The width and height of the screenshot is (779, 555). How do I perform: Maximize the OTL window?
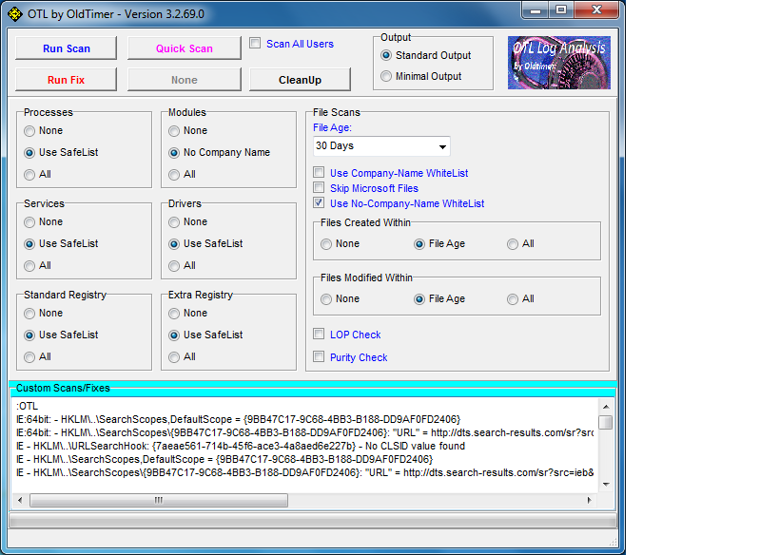point(561,10)
